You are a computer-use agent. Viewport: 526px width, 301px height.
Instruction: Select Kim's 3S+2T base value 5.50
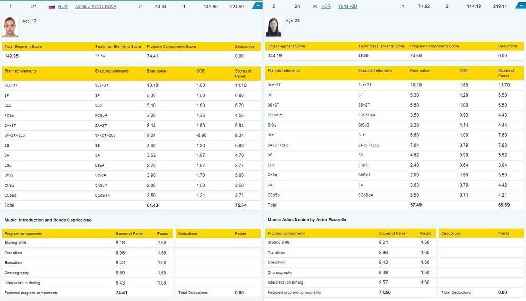[x=415, y=105]
